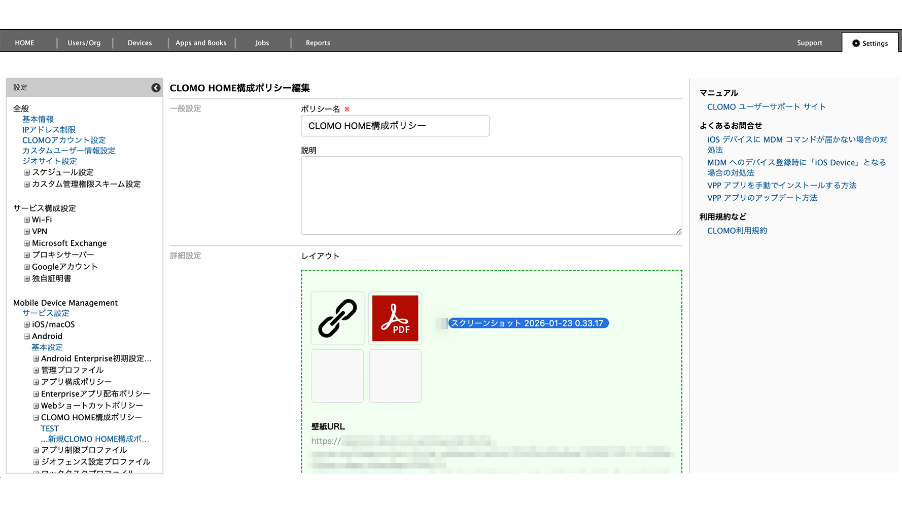Expand the Wi-Fi tree node

pos(27,220)
